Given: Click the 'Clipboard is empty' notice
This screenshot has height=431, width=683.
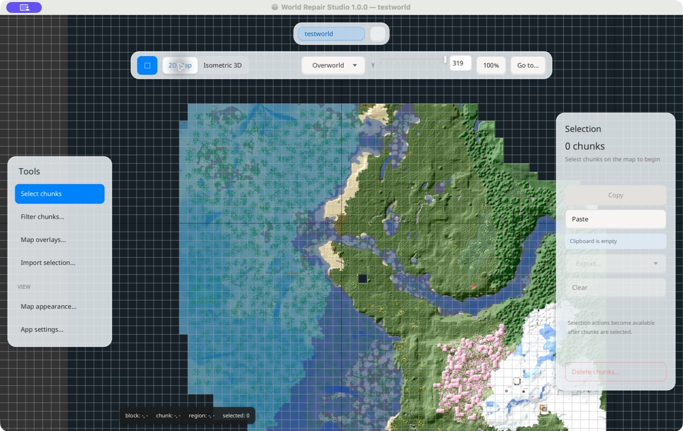Looking at the screenshot, I should click(x=616, y=241).
